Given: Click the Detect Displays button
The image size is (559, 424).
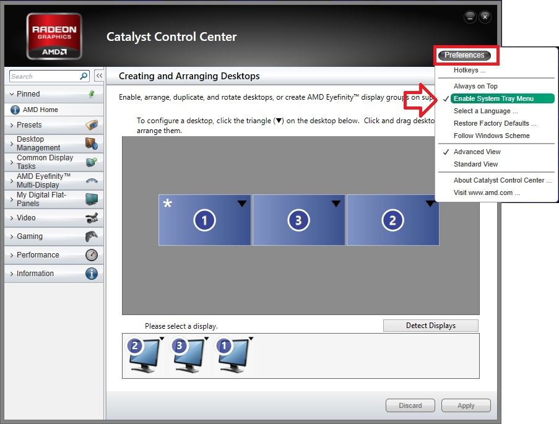Looking at the screenshot, I should click(x=431, y=326).
